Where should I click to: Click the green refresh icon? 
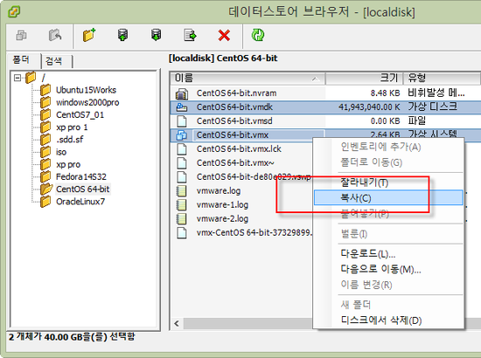pyautogui.click(x=258, y=35)
